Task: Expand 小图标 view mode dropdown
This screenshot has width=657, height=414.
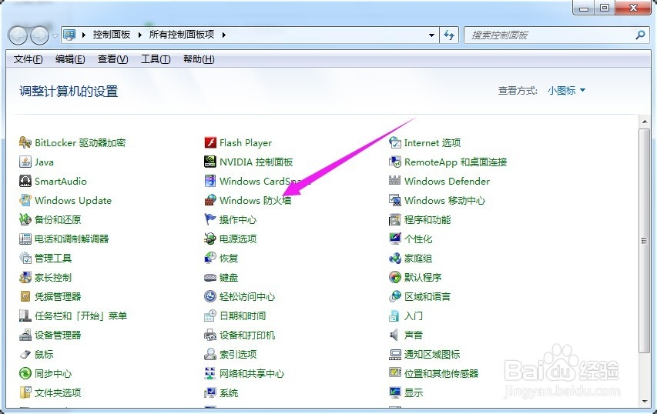Action: [x=566, y=91]
